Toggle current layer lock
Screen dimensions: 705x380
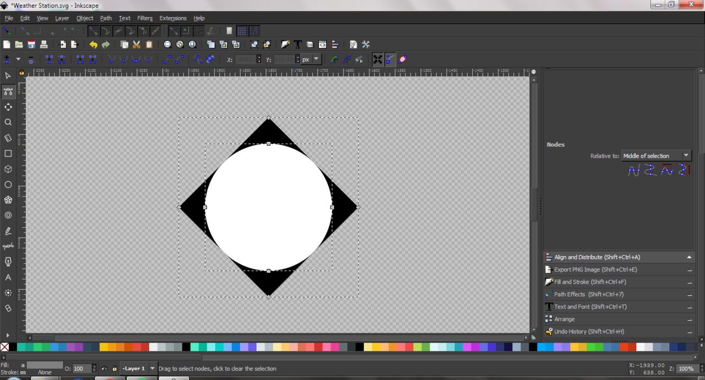point(115,368)
